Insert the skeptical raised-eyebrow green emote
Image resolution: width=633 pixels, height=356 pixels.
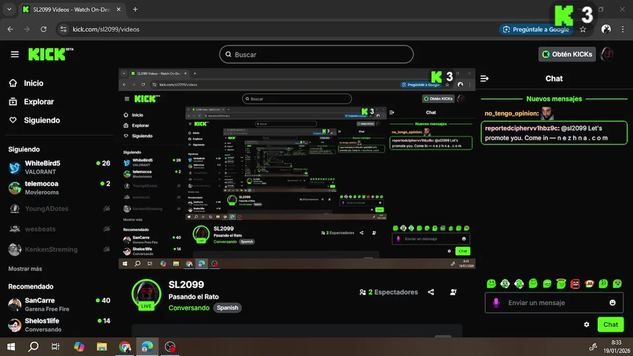603,284
